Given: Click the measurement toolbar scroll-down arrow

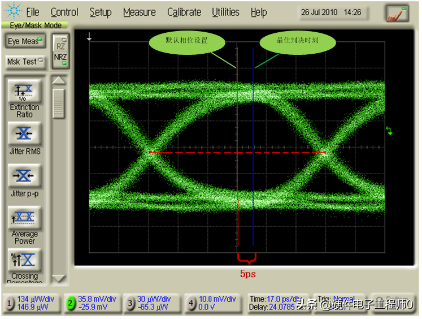Looking at the screenshot, I should (58, 278).
